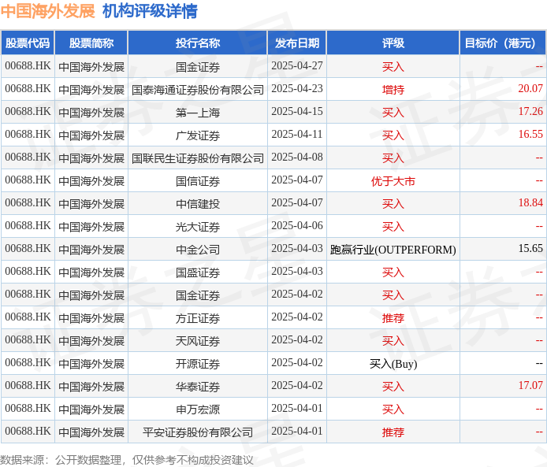Click the 评级 column header

pos(393,43)
